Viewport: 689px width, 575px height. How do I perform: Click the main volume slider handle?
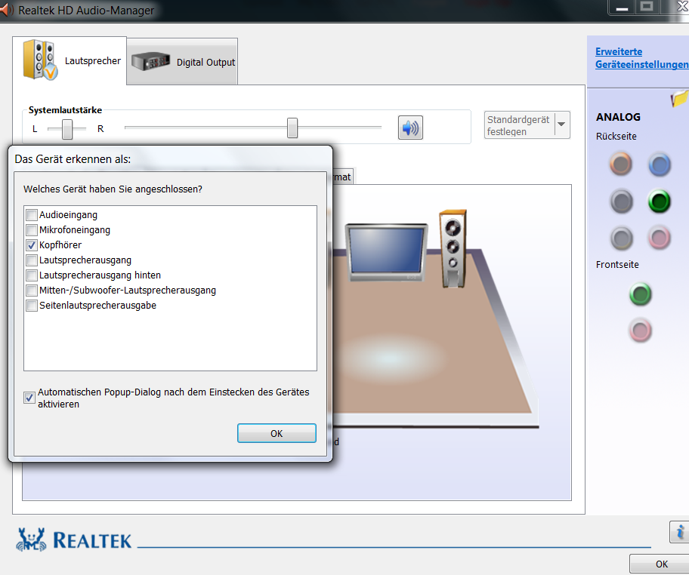[x=292, y=128]
